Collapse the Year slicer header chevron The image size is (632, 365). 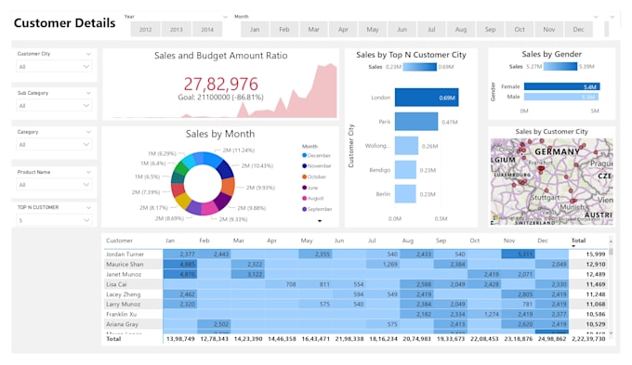click(x=225, y=17)
